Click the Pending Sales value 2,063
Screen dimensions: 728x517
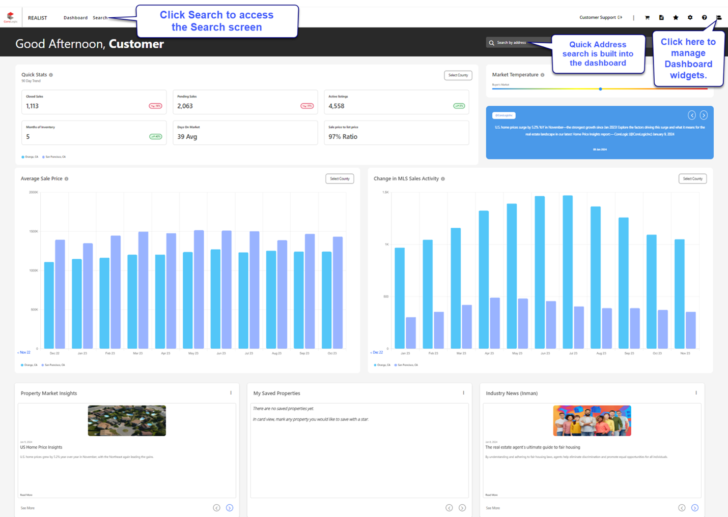[x=185, y=106]
